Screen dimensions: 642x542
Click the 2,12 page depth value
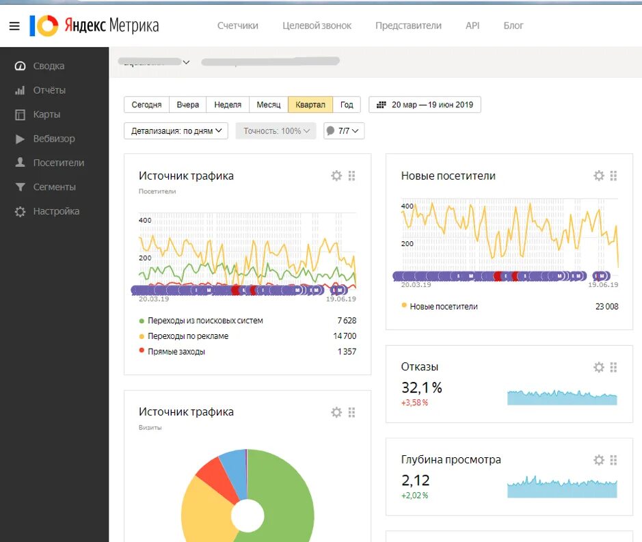point(416,480)
